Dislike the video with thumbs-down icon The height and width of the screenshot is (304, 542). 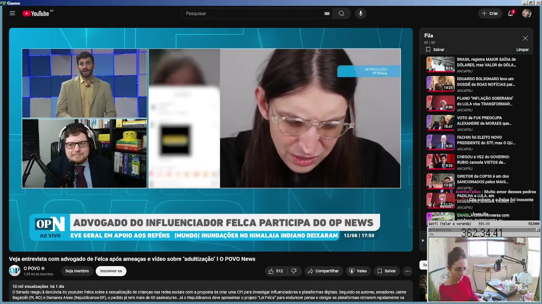[x=294, y=271]
